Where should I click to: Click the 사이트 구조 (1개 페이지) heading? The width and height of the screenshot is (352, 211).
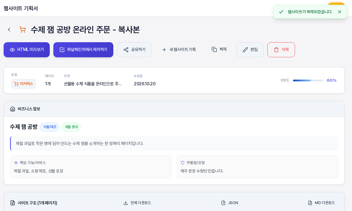coord(37,203)
